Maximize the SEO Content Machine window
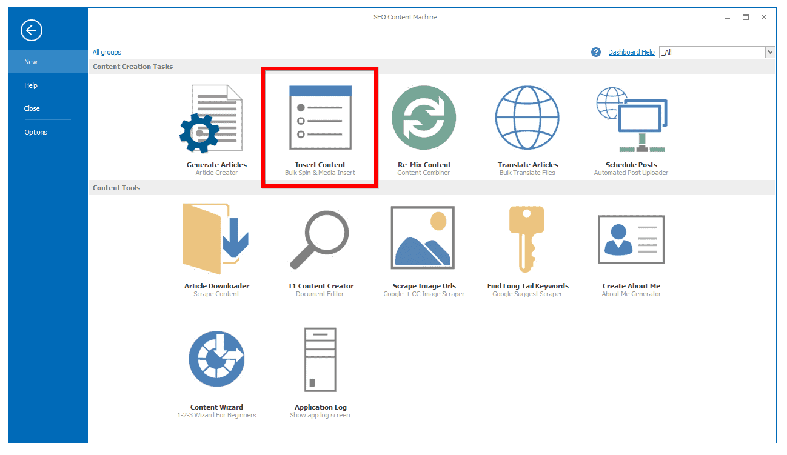787x455 pixels. point(746,18)
